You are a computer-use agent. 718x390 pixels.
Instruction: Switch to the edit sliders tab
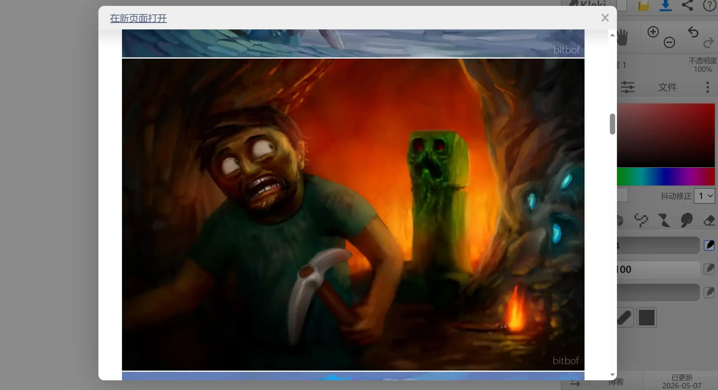[628, 87]
